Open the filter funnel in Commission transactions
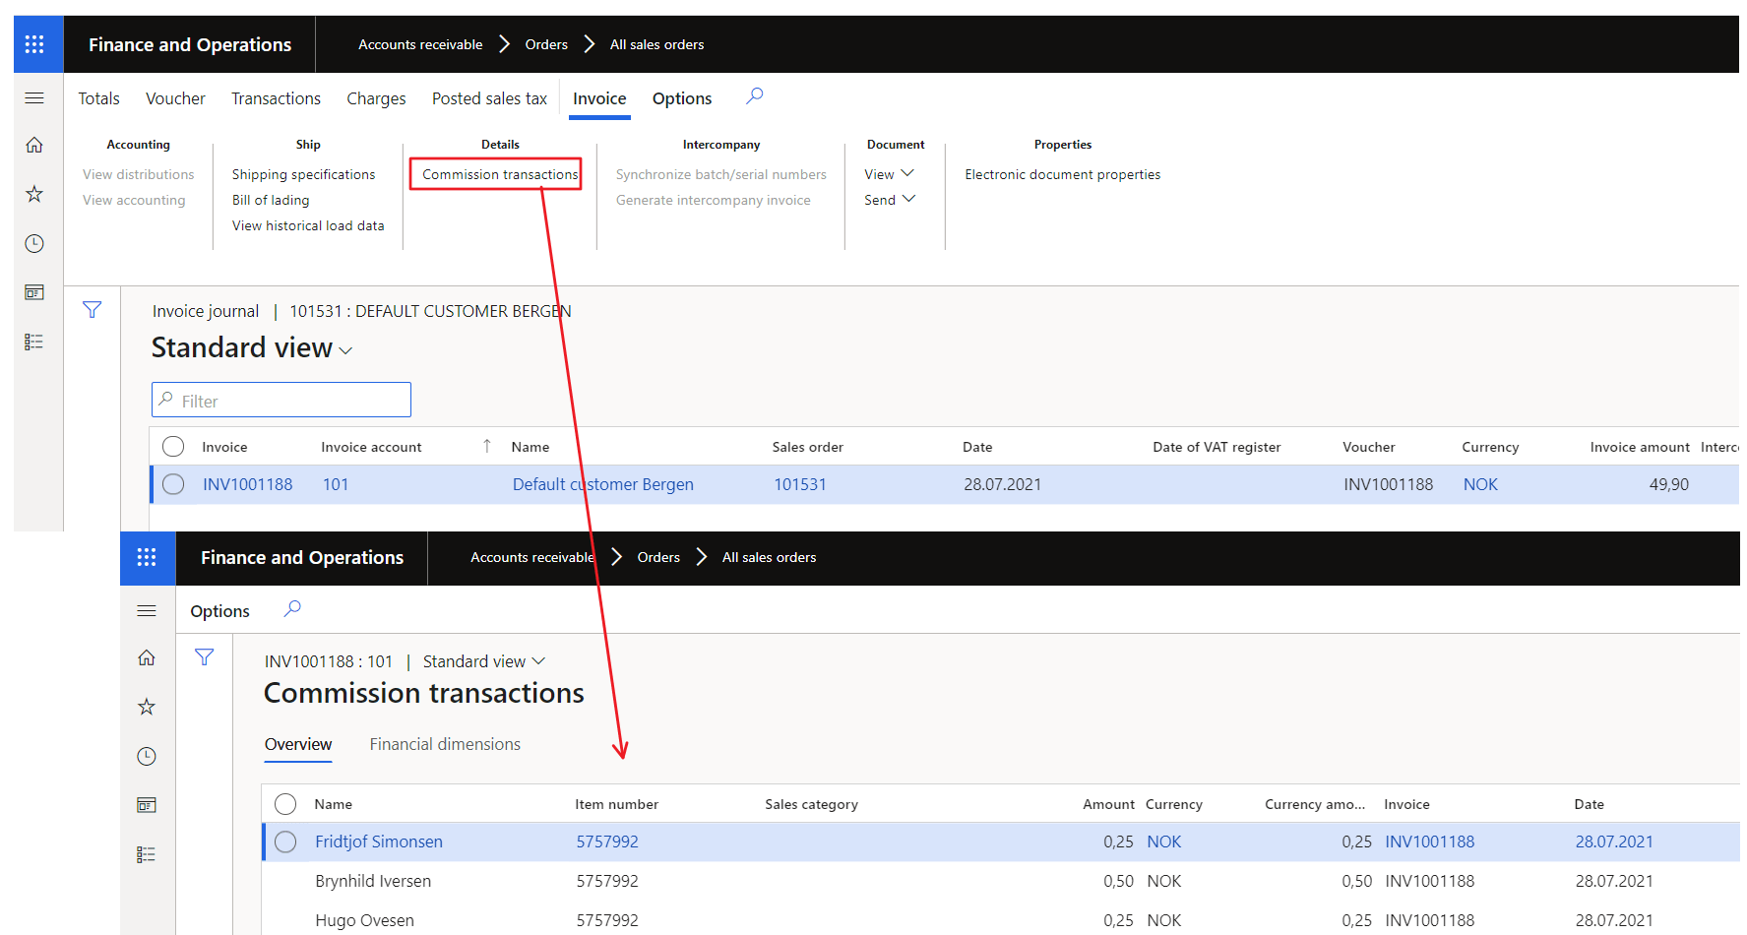Image resolution: width=1747 pixels, height=935 pixels. (204, 657)
